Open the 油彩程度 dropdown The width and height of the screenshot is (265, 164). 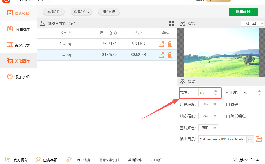[208, 116]
